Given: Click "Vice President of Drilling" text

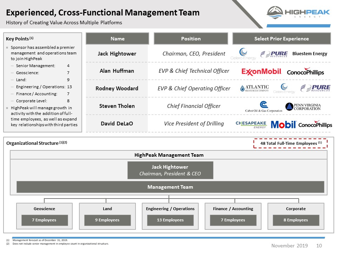Looking at the screenshot, I should (194, 123).
